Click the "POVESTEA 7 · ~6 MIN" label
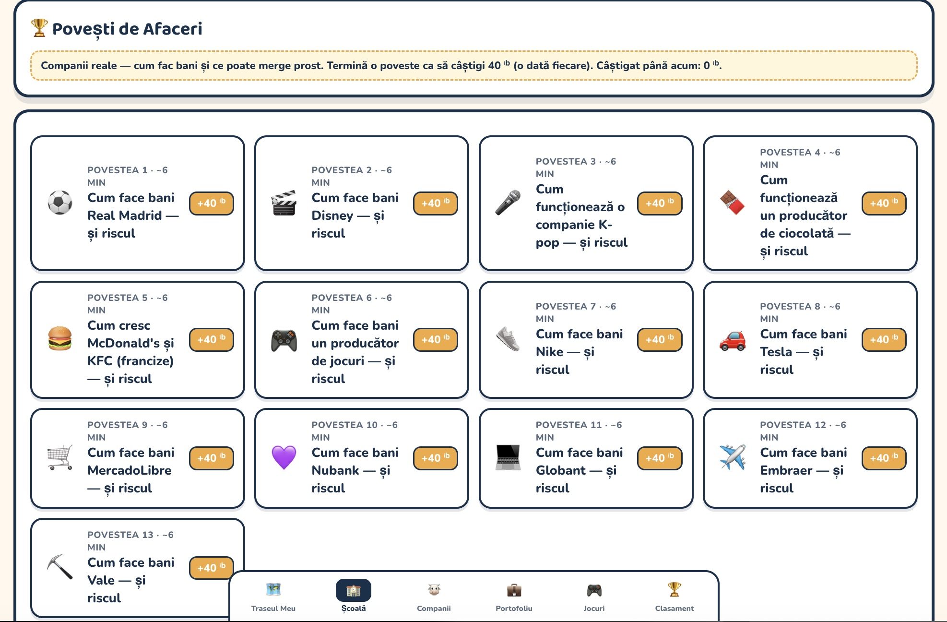The image size is (947, 622). coord(576,312)
